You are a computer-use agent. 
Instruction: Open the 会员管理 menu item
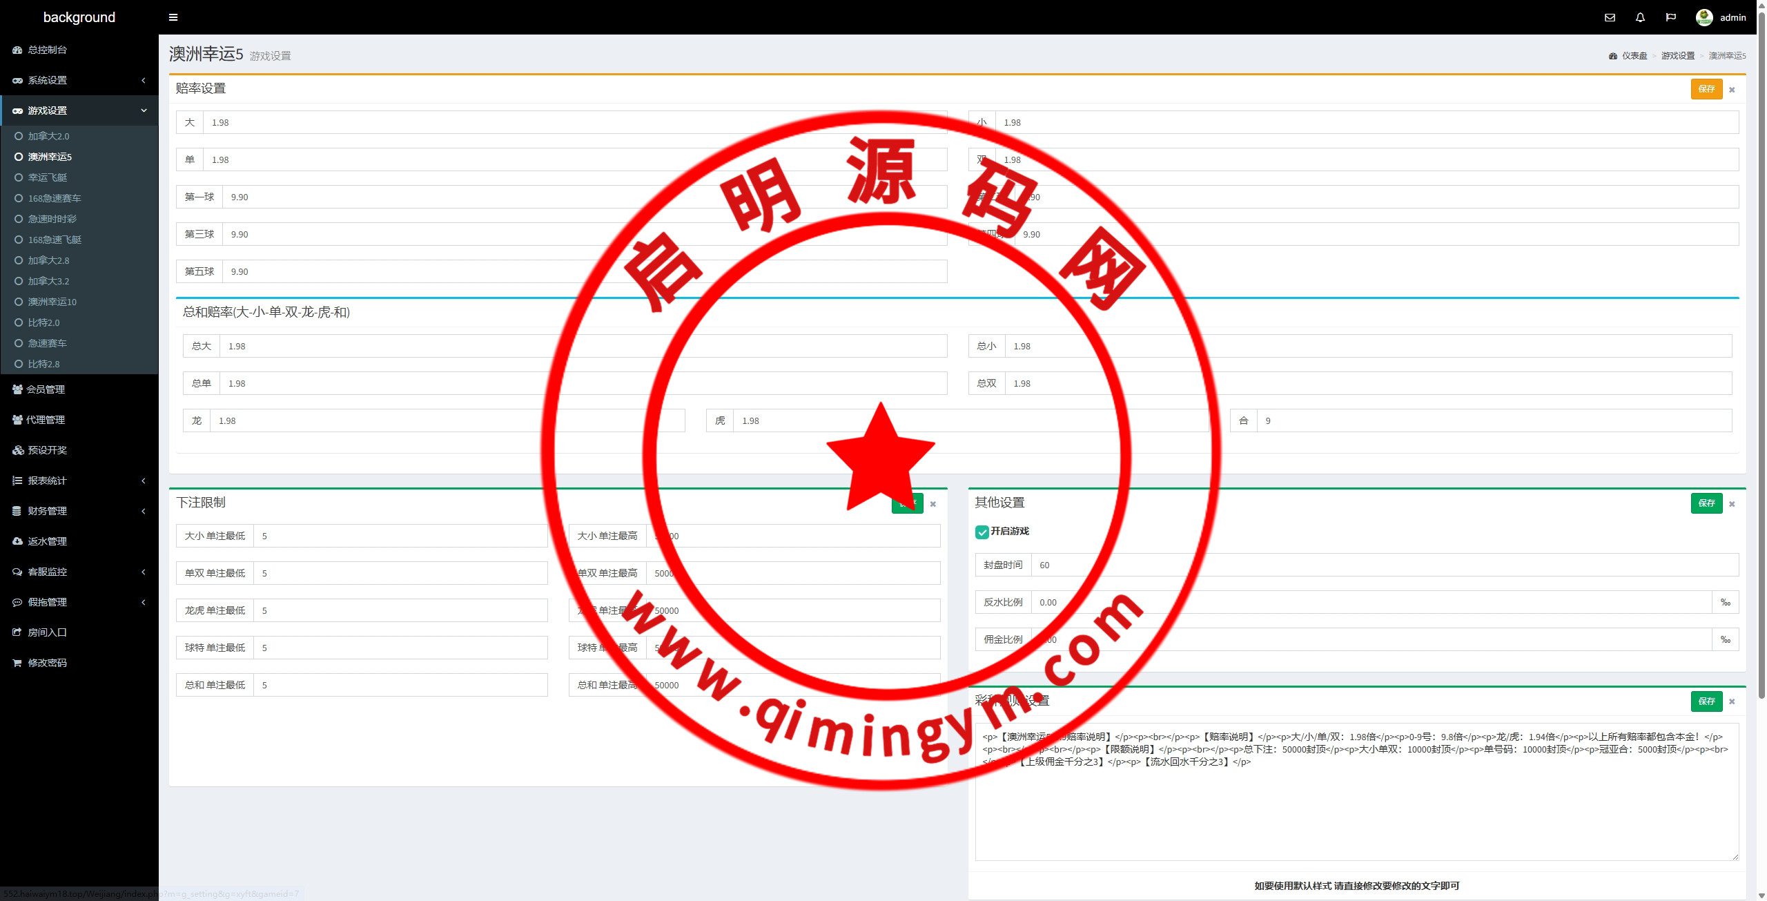tap(46, 389)
